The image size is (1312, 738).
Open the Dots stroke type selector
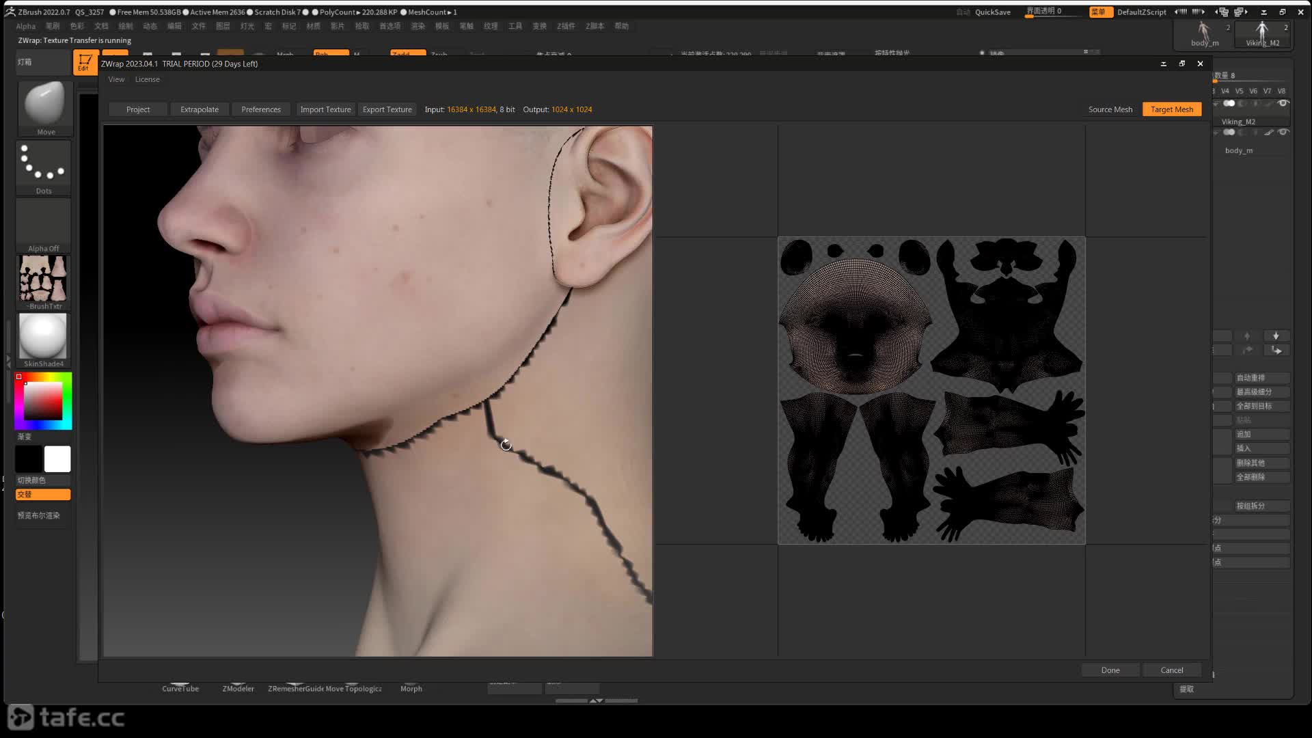pos(44,167)
